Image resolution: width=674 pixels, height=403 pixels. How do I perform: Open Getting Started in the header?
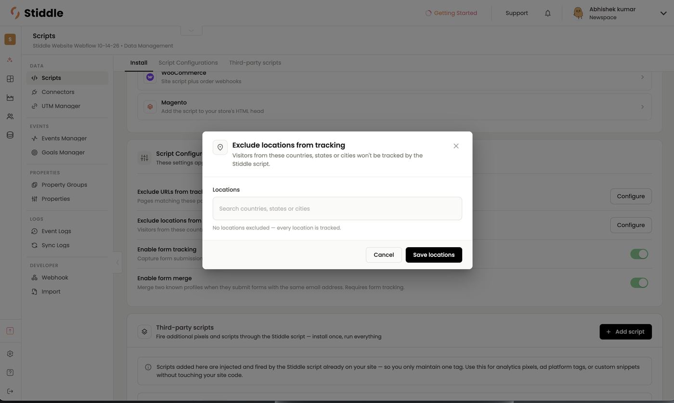(x=451, y=13)
